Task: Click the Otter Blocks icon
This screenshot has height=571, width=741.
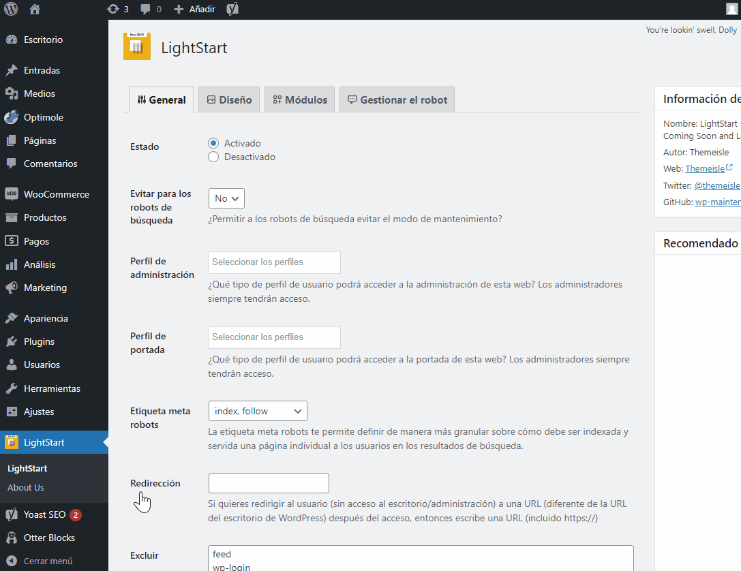Action: (x=12, y=538)
